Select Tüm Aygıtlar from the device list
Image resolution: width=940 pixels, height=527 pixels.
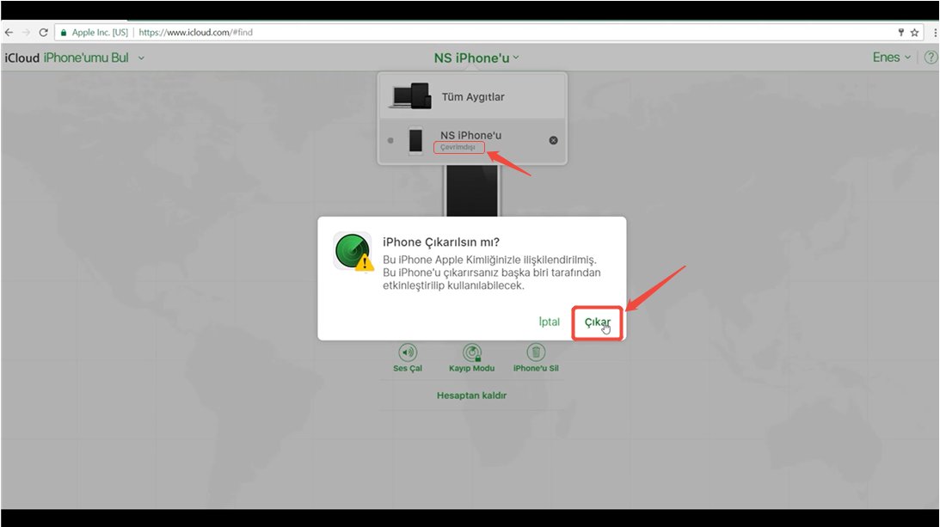pyautogui.click(x=472, y=97)
